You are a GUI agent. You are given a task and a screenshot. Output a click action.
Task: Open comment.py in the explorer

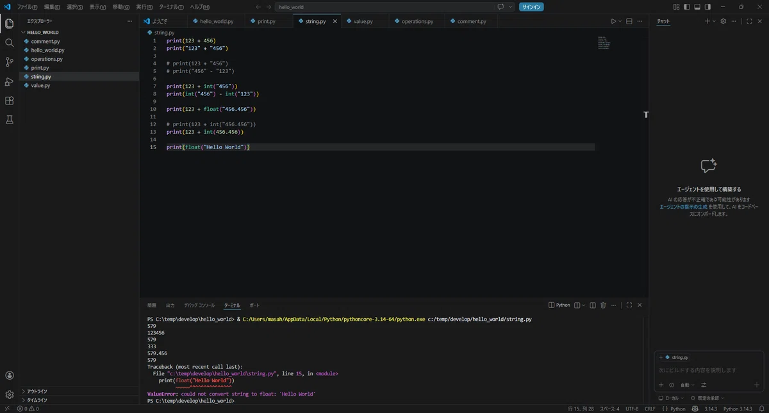pyautogui.click(x=45, y=41)
